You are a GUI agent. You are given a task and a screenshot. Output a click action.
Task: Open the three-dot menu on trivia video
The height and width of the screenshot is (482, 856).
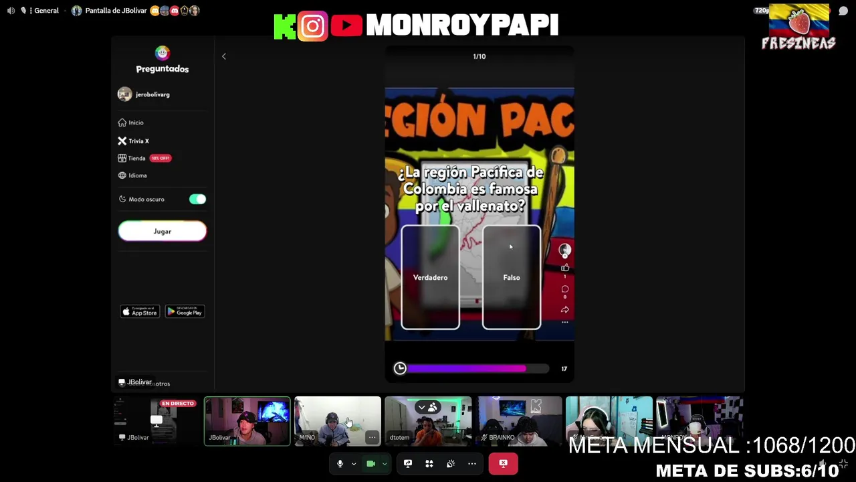[x=565, y=323]
